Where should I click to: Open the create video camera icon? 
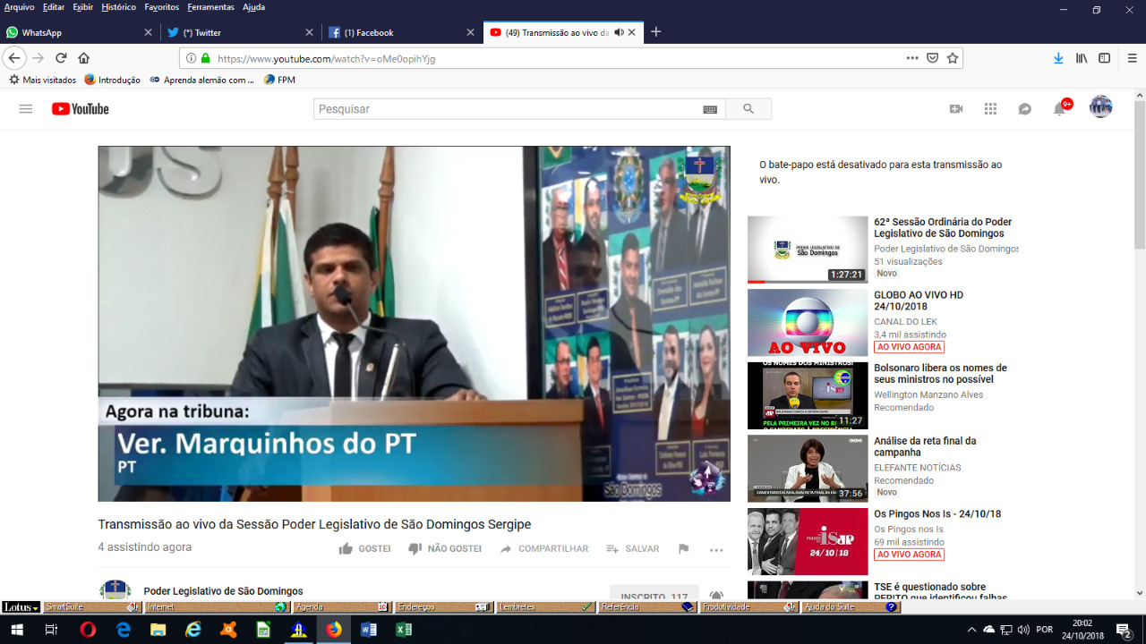(x=956, y=109)
